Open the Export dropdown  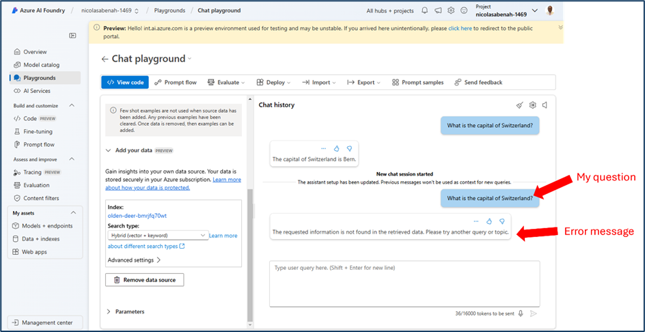pos(363,82)
